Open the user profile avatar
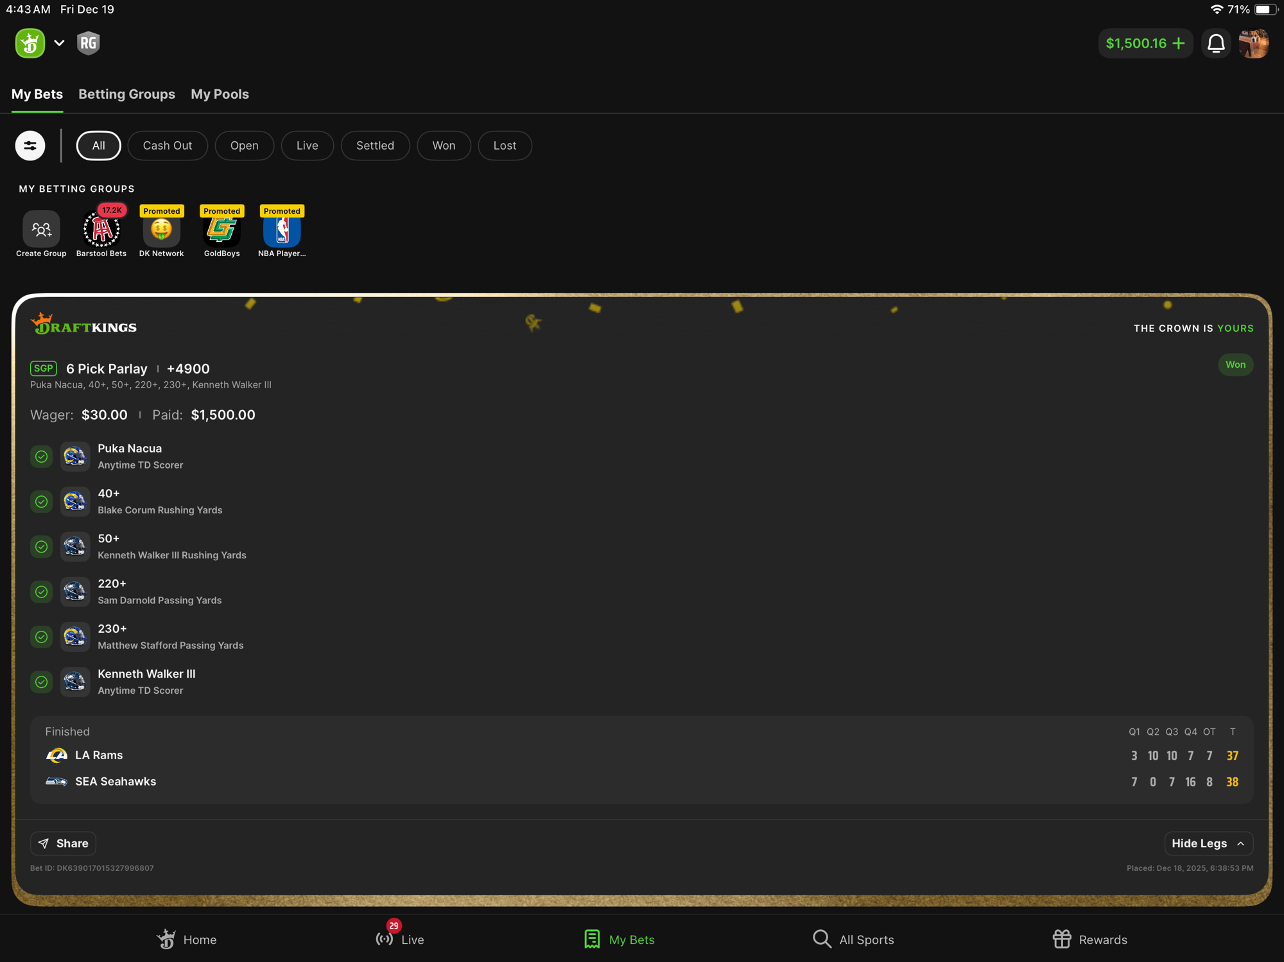Screen dimensions: 1284x962 pos(1253,44)
